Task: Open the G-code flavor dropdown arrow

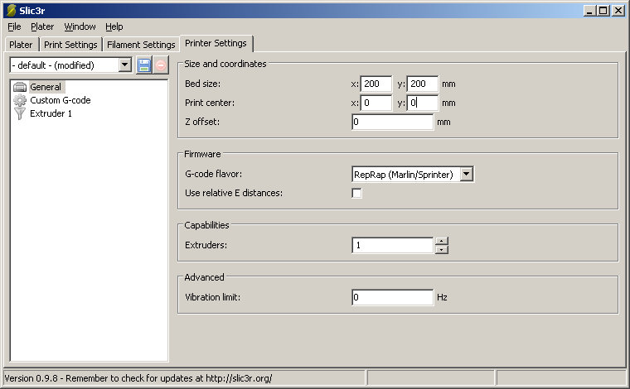Action: (x=467, y=174)
